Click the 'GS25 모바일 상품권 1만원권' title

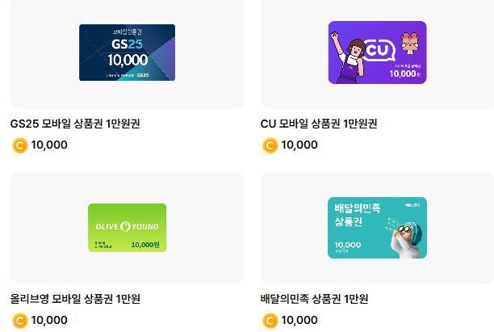75,124
